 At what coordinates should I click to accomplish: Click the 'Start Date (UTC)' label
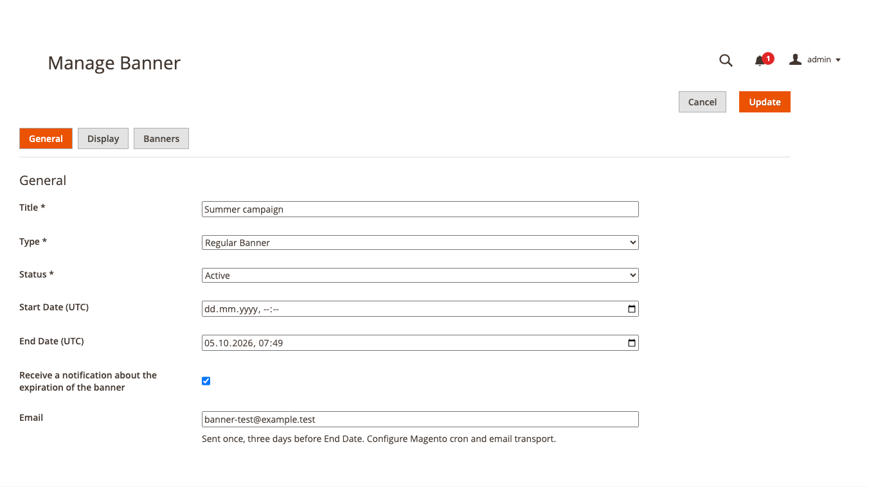click(x=54, y=307)
